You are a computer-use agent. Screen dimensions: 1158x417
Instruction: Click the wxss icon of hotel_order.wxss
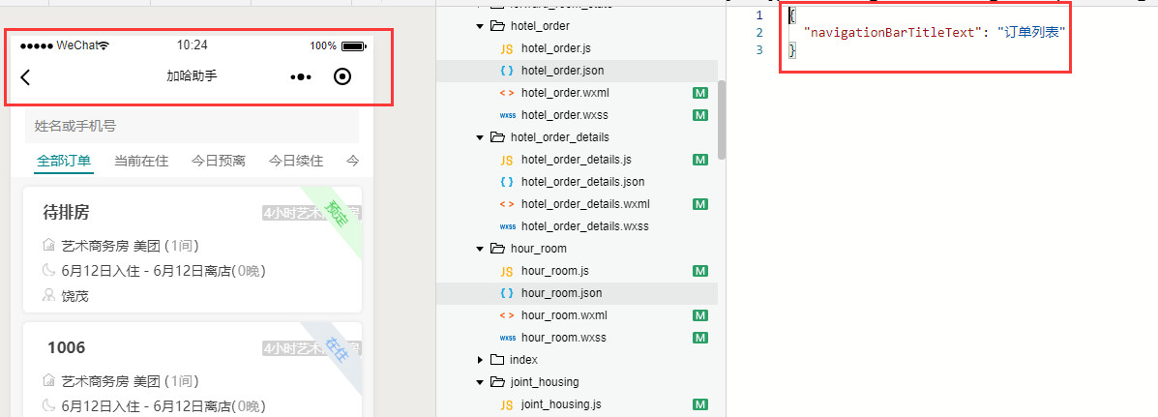[x=507, y=115]
